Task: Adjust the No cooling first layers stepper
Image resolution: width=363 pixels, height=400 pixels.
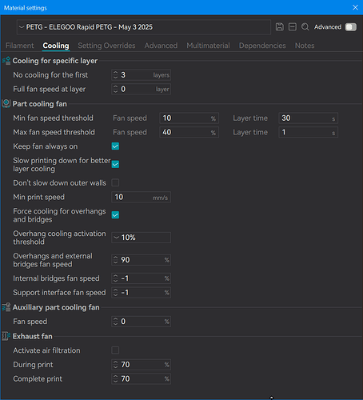Action: [x=115, y=75]
